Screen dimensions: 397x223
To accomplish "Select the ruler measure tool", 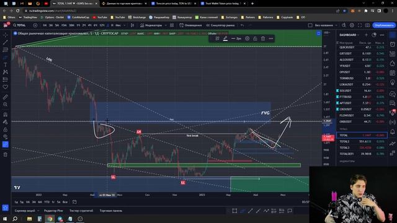I will (6, 97).
